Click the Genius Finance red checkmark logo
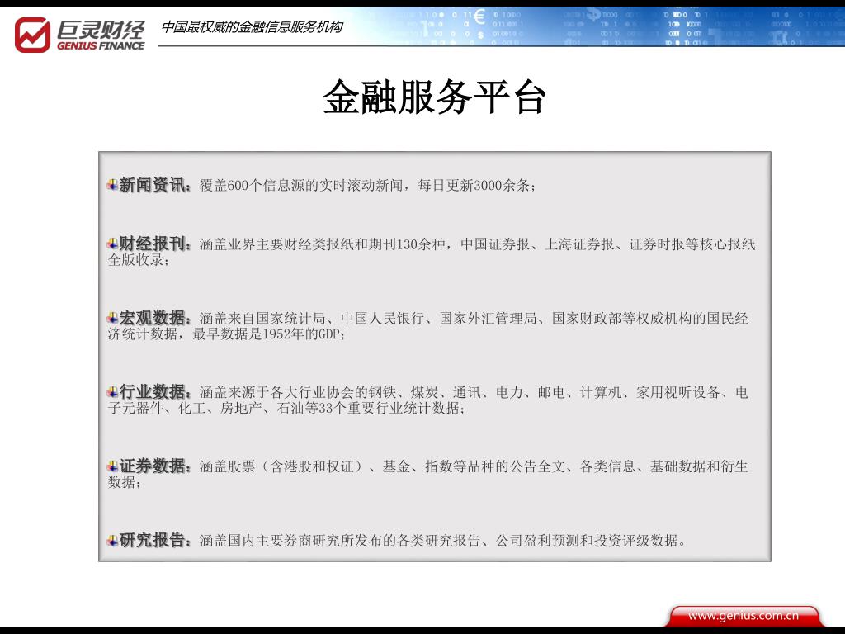The height and width of the screenshot is (634, 845). tap(32, 35)
